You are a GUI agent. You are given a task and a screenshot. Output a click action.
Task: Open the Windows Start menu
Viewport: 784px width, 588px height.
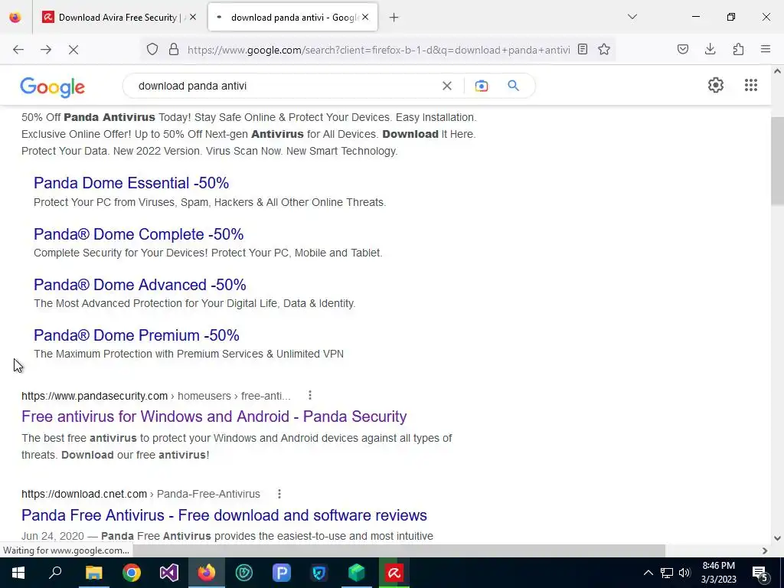coord(18,573)
